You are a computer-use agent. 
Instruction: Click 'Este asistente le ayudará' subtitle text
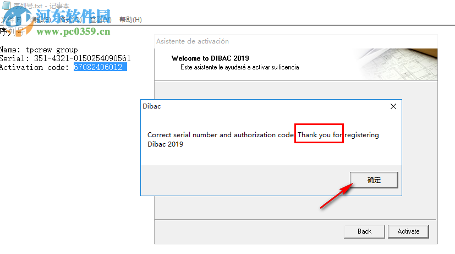(240, 67)
